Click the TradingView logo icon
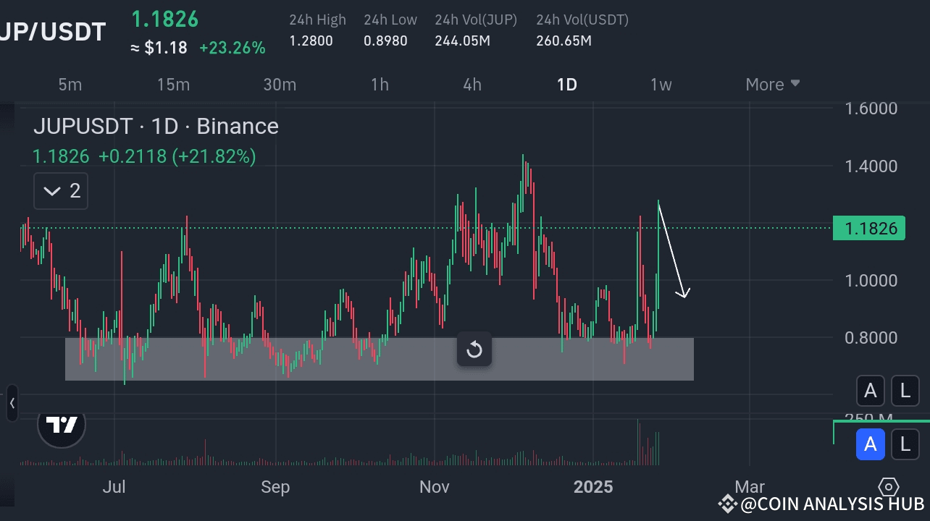 [62, 426]
